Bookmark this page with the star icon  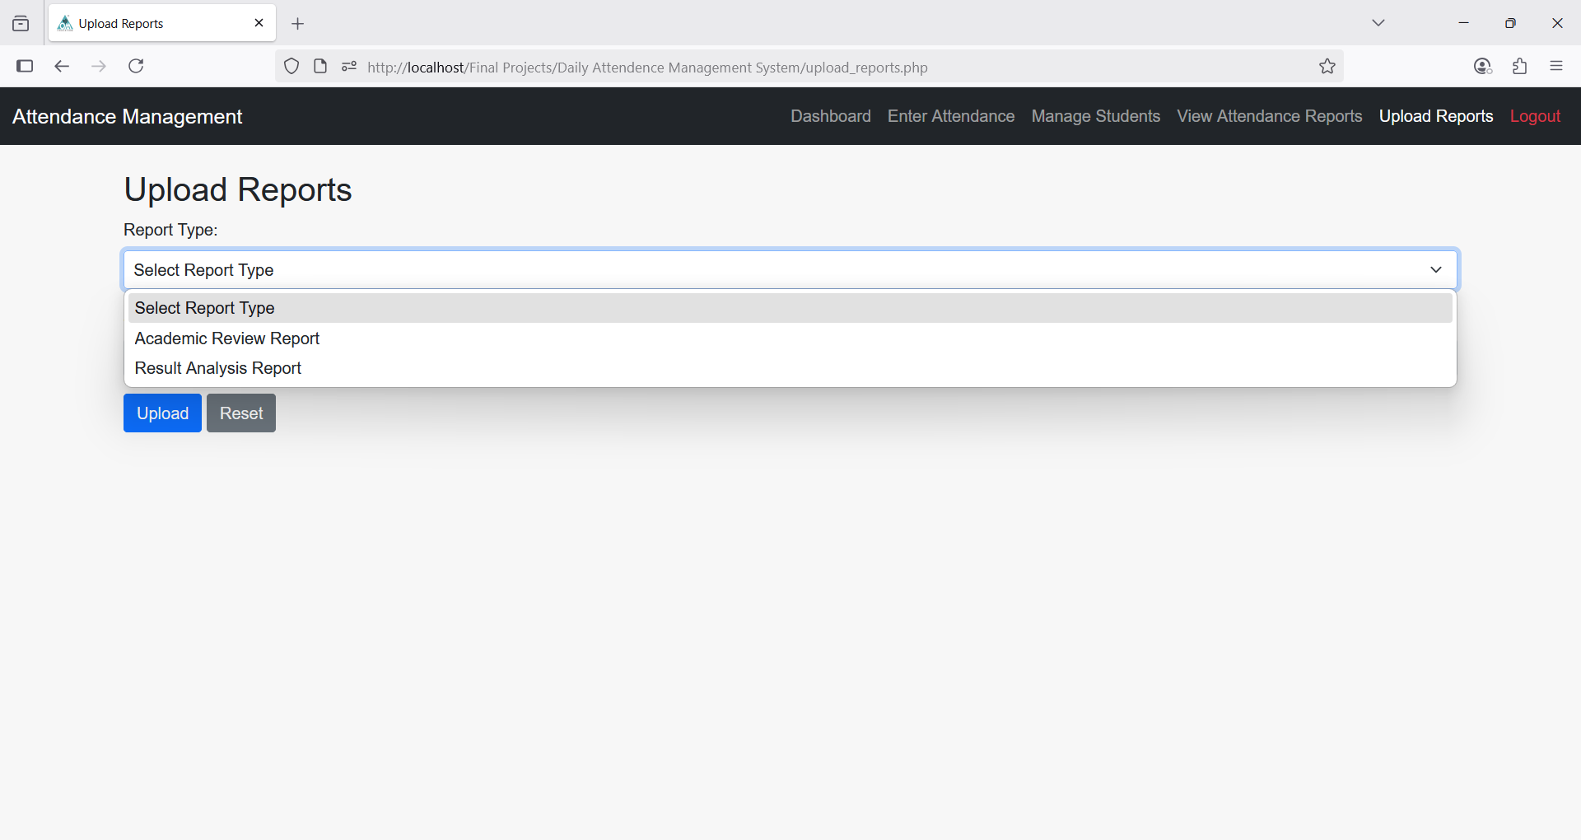[x=1327, y=67]
